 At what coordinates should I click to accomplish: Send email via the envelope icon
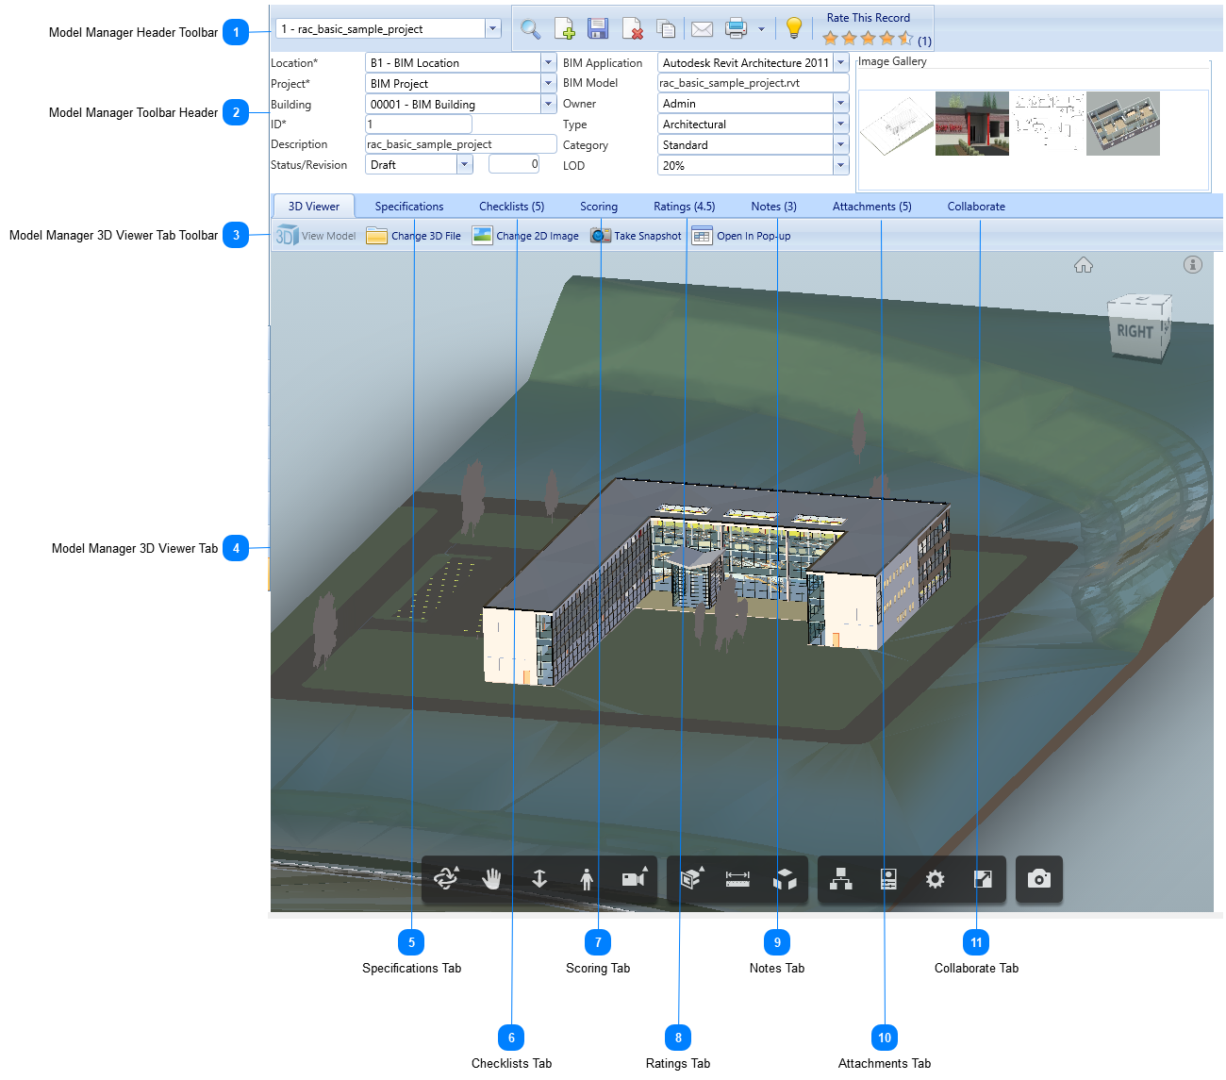[x=702, y=29]
